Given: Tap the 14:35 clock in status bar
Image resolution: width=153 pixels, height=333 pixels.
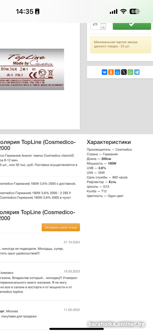Looking at the screenshot, I should tap(24, 12).
